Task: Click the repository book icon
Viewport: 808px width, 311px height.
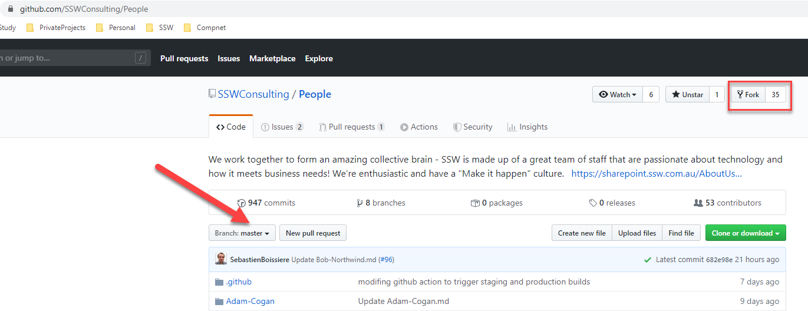Action: point(212,94)
